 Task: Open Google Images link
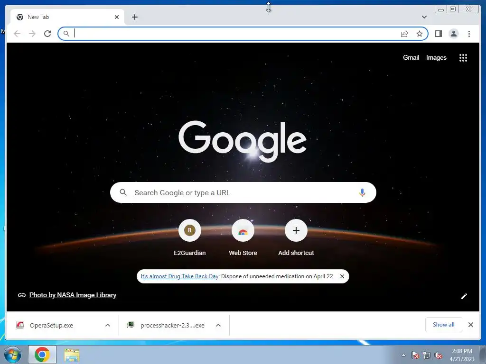436,57
